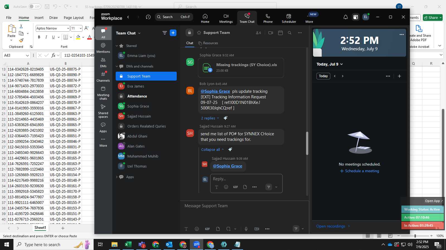The height and width of the screenshot is (250, 446).
Task: Open Sajjad Hussain direct chat
Action: pyautogui.click(x=146, y=116)
